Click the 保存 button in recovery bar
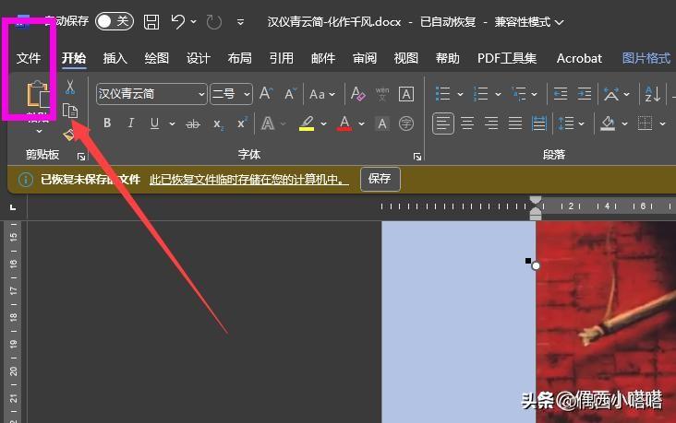The width and height of the screenshot is (676, 423). click(380, 179)
